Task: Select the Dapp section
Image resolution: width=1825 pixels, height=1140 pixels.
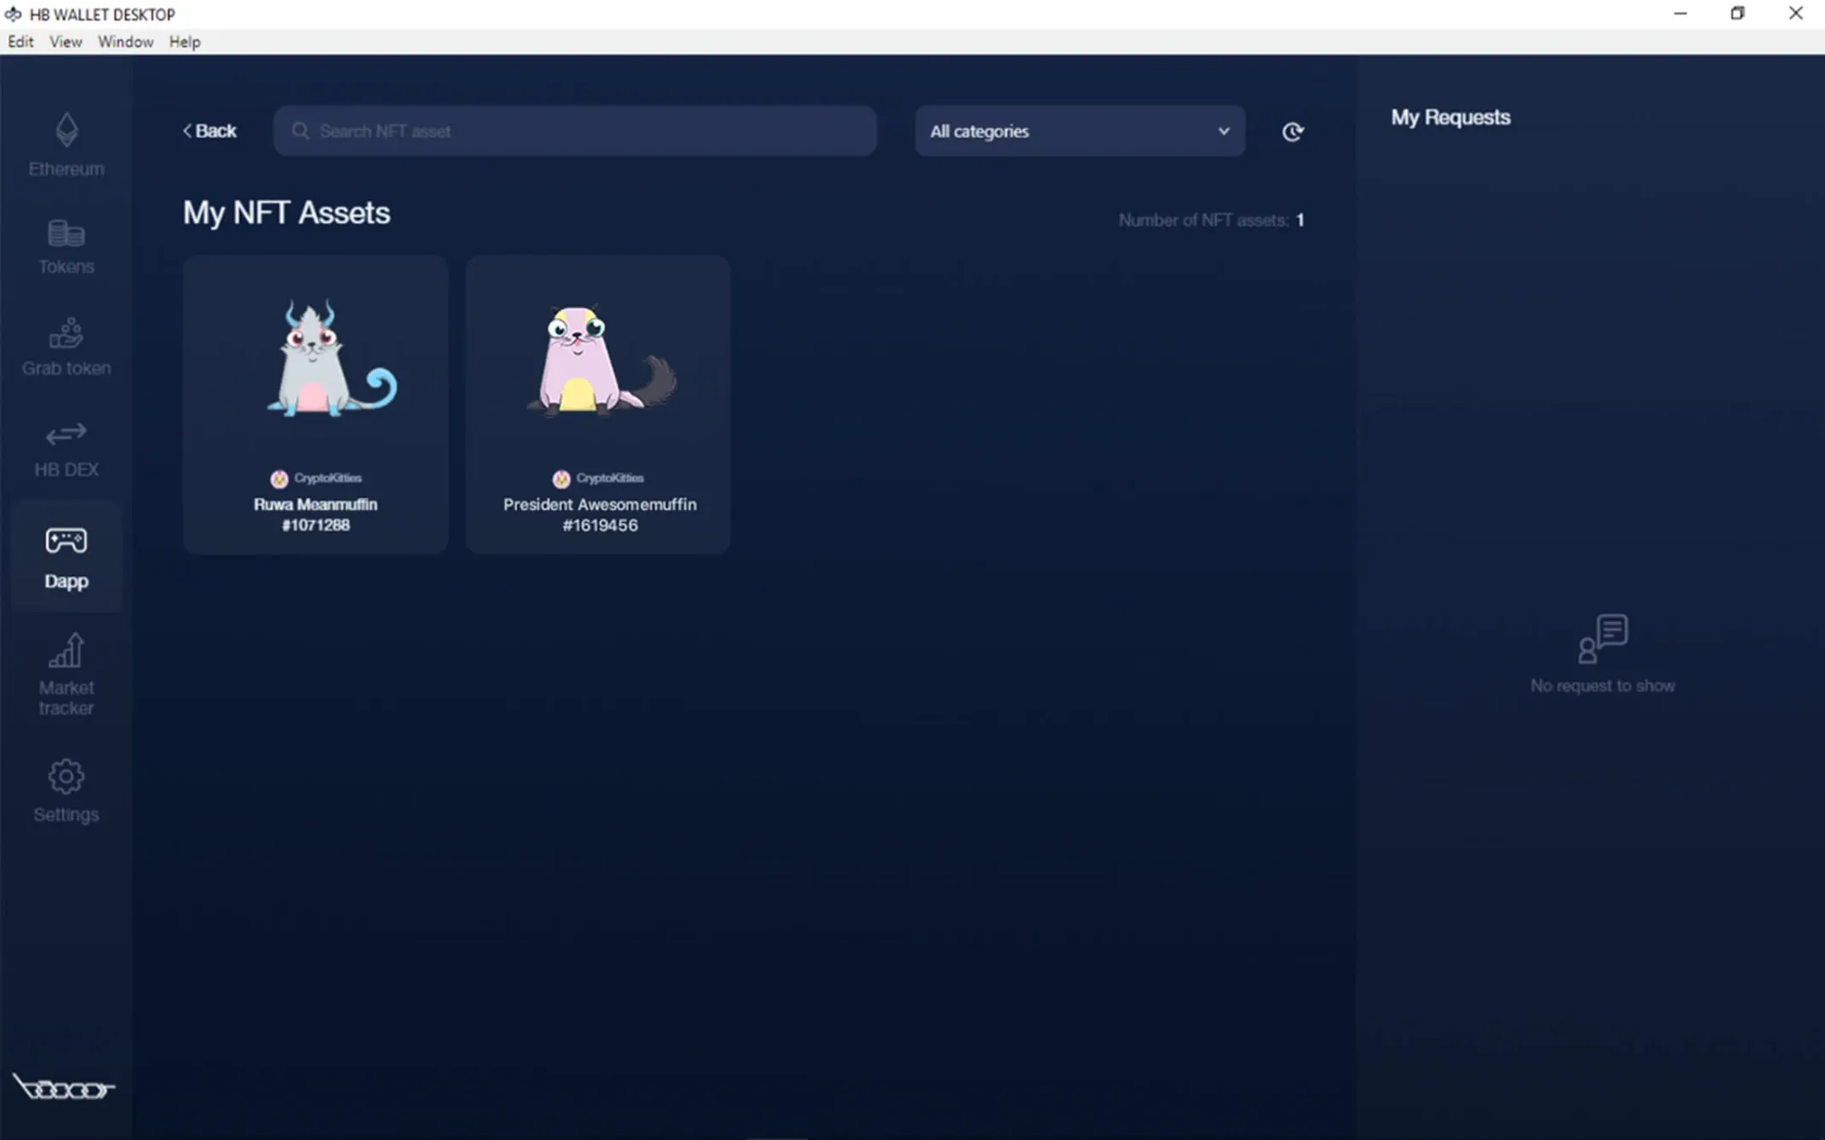Action: 66,555
